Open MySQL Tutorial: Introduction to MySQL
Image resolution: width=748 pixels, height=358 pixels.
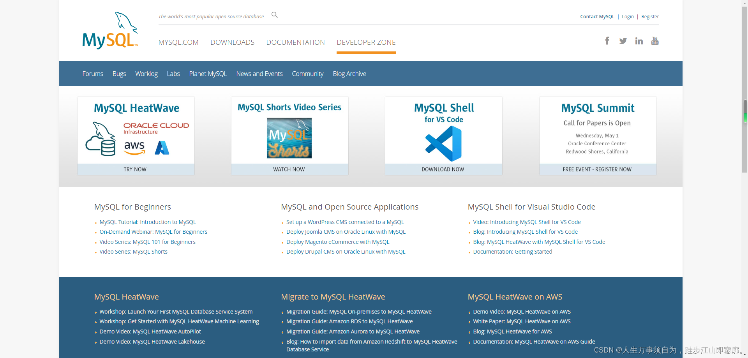click(x=148, y=222)
